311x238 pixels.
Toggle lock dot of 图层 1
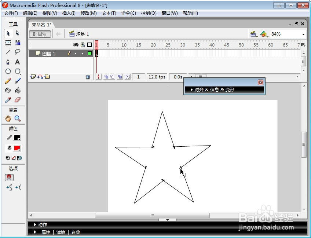[x=83, y=54]
